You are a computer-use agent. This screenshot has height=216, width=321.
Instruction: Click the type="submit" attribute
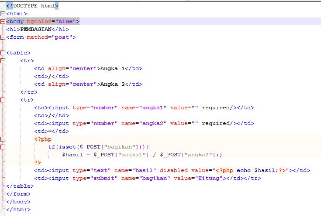[x=95, y=178]
